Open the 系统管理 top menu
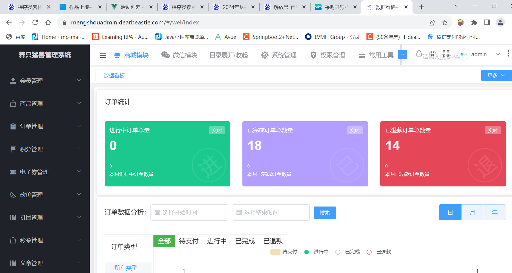512x273 pixels. tap(279, 55)
